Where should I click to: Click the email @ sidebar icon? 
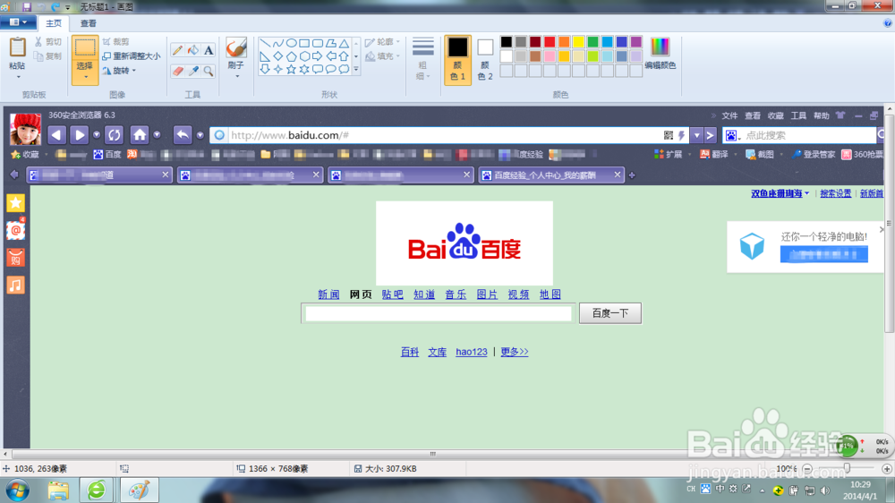[16, 230]
